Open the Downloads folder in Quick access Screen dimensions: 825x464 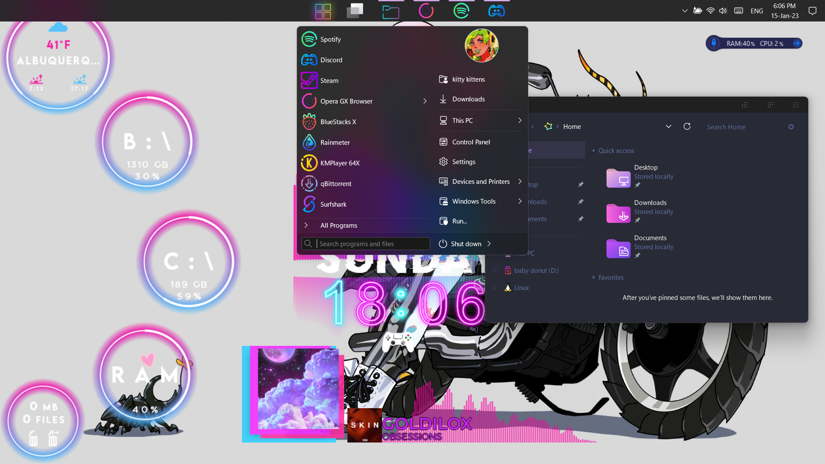click(x=640, y=212)
